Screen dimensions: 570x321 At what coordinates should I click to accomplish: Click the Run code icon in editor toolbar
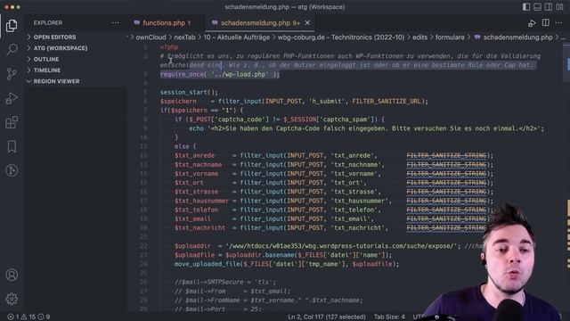coord(532,23)
